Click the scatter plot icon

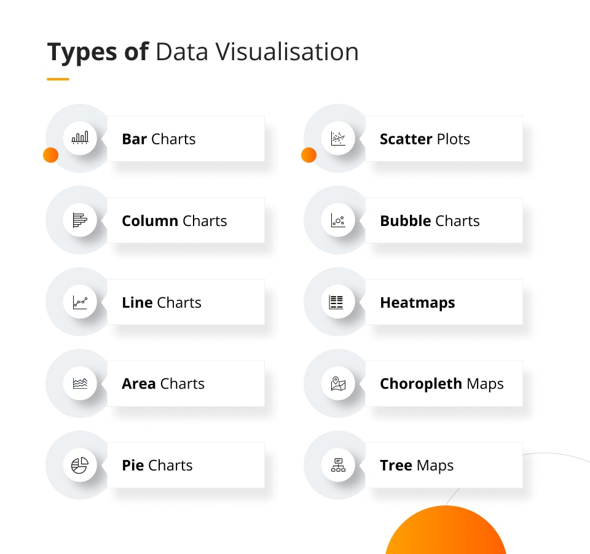pos(338,138)
